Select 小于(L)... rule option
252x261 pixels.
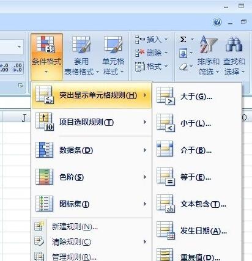pyautogui.click(x=197, y=123)
